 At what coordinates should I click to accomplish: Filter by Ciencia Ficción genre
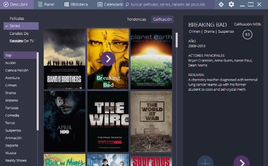(17, 70)
